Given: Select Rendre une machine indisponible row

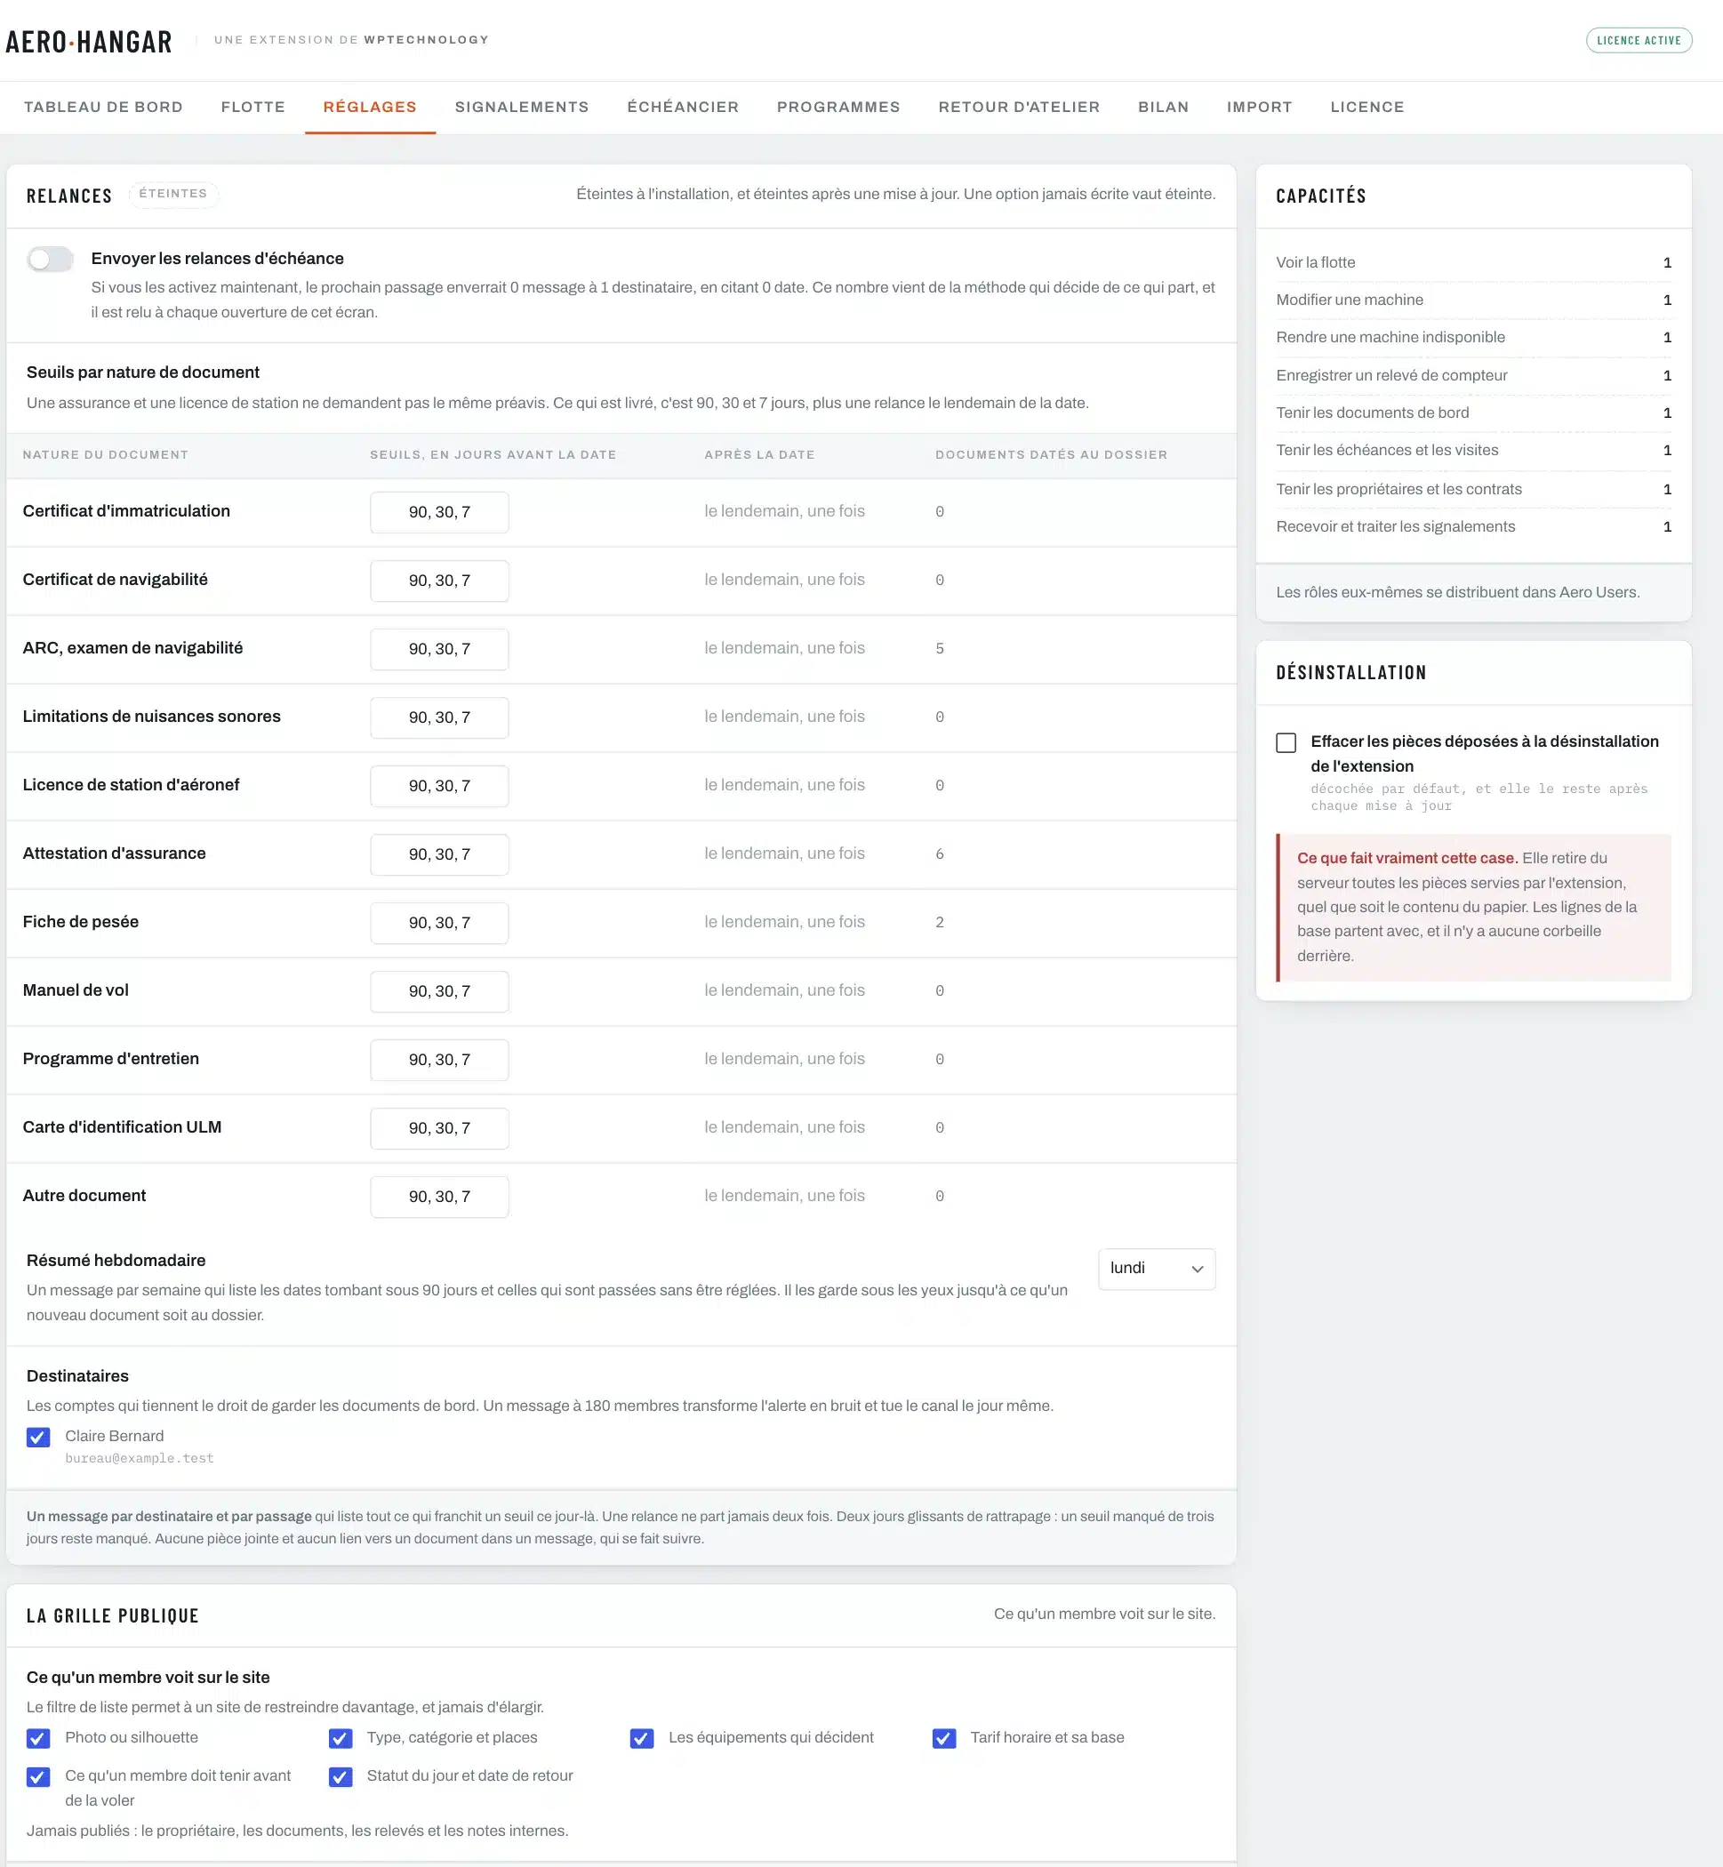Looking at the screenshot, I should point(1473,338).
